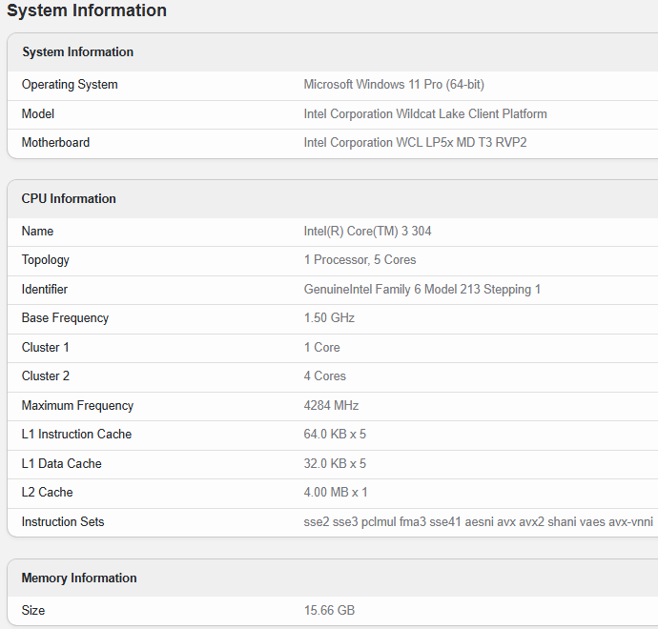Image resolution: width=658 pixels, height=629 pixels.
Task: Select the Motherboard row label
Action: [55, 143]
